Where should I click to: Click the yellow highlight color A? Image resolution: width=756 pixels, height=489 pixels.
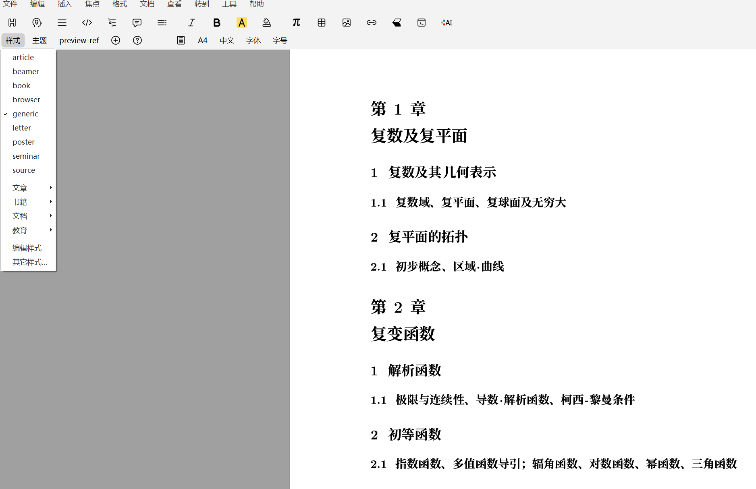tap(241, 23)
